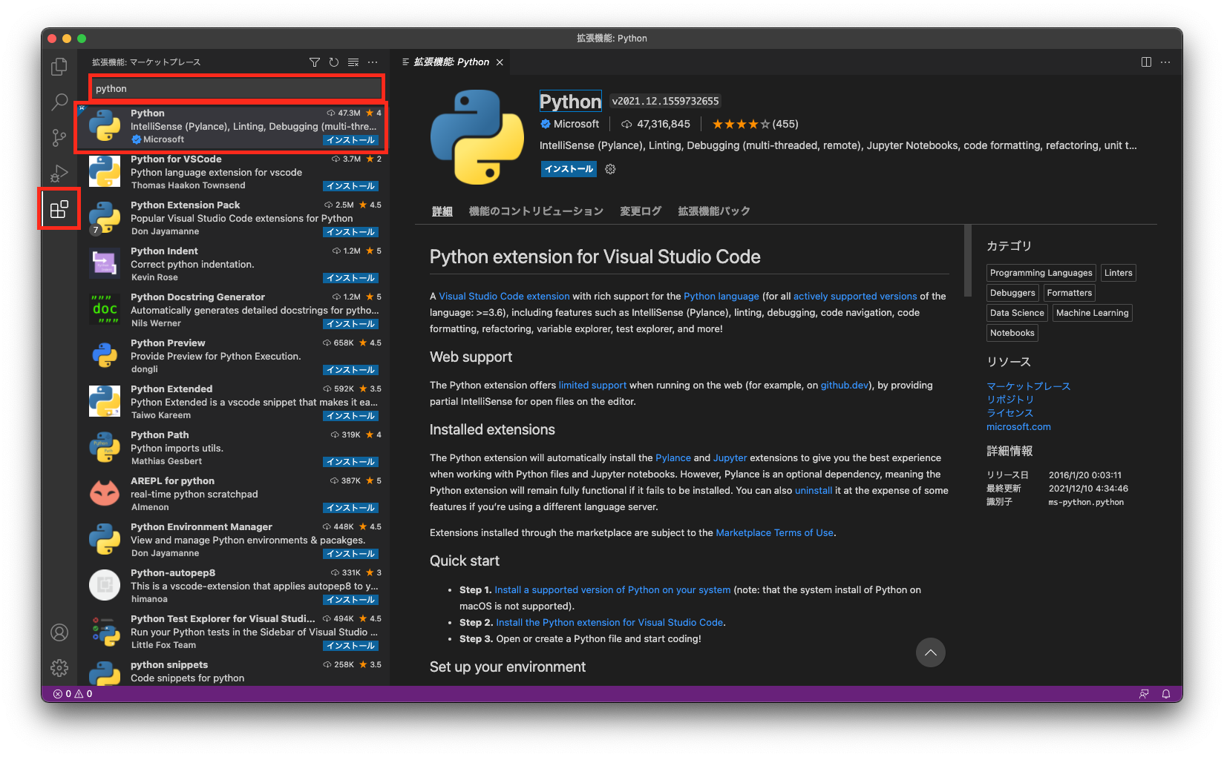
Task: Click the Python Docstring Generator doc icon
Action: [x=105, y=309]
